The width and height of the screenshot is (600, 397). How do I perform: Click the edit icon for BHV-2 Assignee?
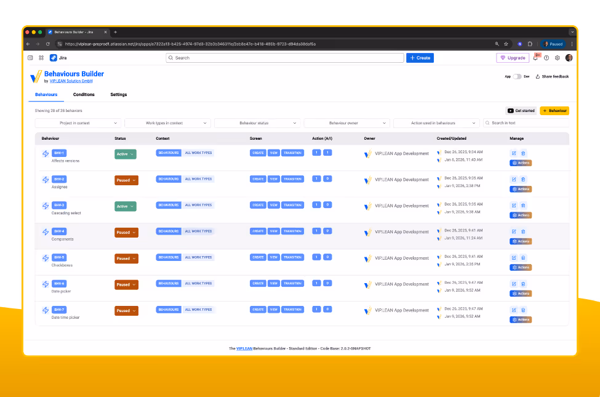coord(513,180)
